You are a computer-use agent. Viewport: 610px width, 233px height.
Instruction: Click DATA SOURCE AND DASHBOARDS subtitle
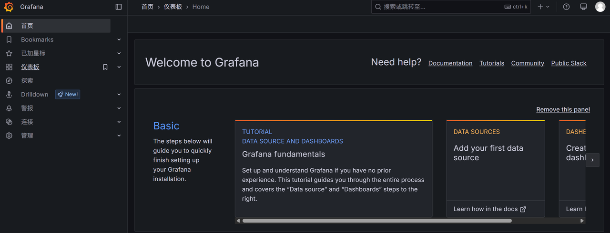pyautogui.click(x=293, y=141)
